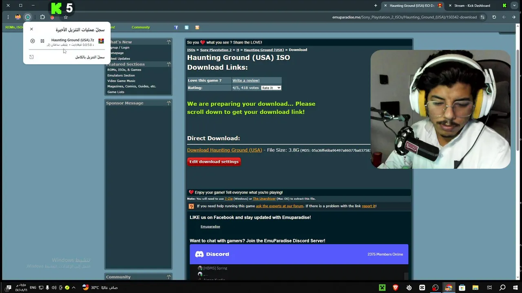Click the download progress bar

[67, 50]
